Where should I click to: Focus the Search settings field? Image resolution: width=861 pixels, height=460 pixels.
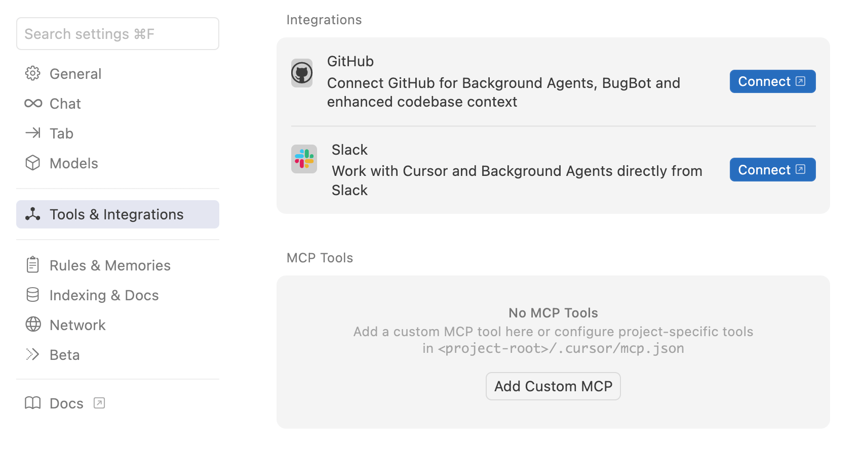pos(118,34)
